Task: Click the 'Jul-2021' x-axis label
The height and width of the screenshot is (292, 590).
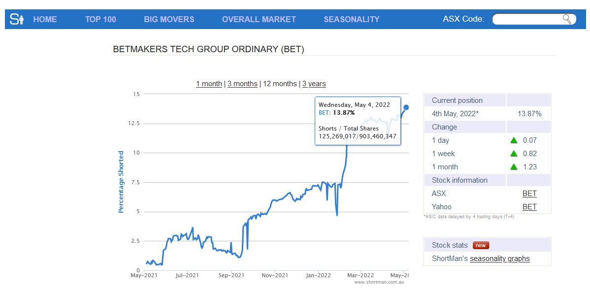Action: coord(187,276)
